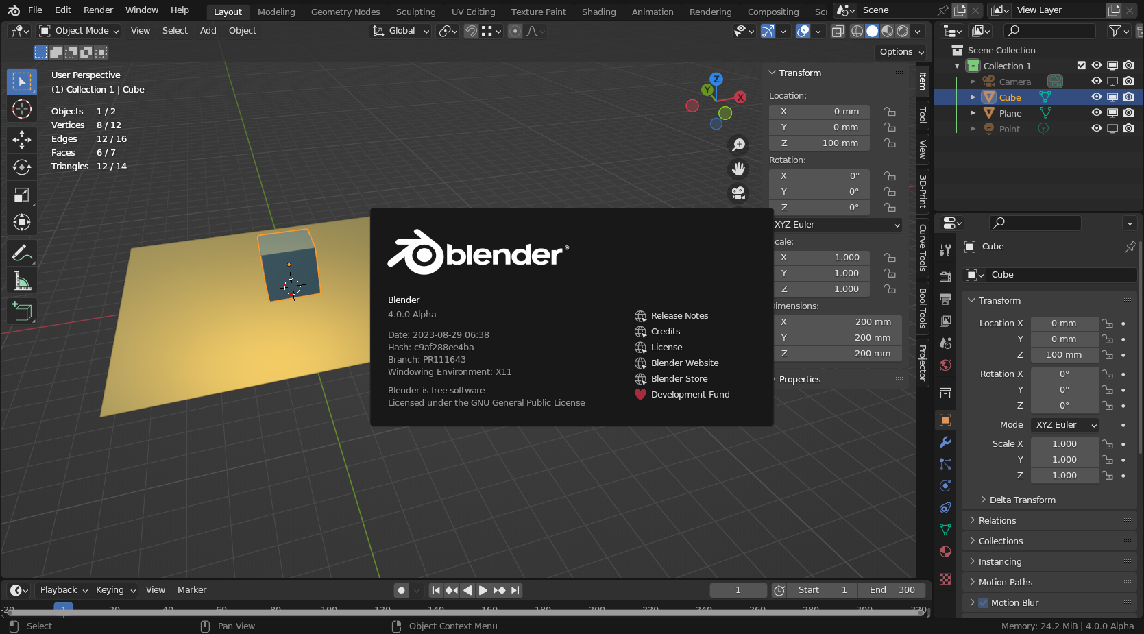This screenshot has width=1144, height=634.
Task: Click the pan view hand icon
Action: pos(738,169)
